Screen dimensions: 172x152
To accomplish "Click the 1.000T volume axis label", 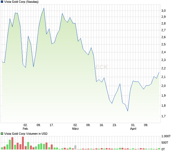I will pos(166,136).
